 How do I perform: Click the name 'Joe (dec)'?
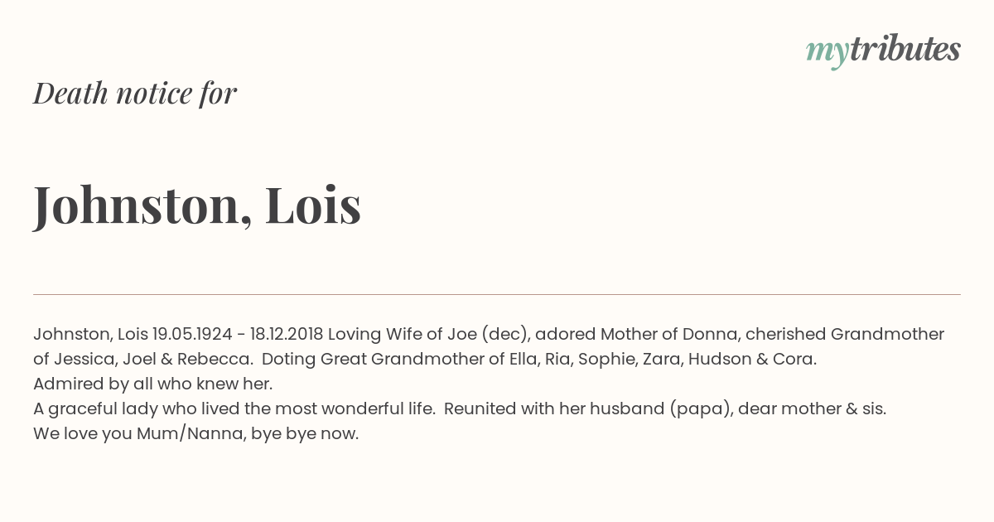coord(489,334)
